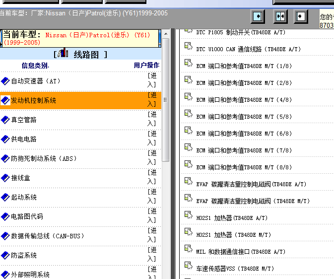Click the book icon beside 发动机控制系统
Viewport: 334px width, 279px height.
[5, 100]
